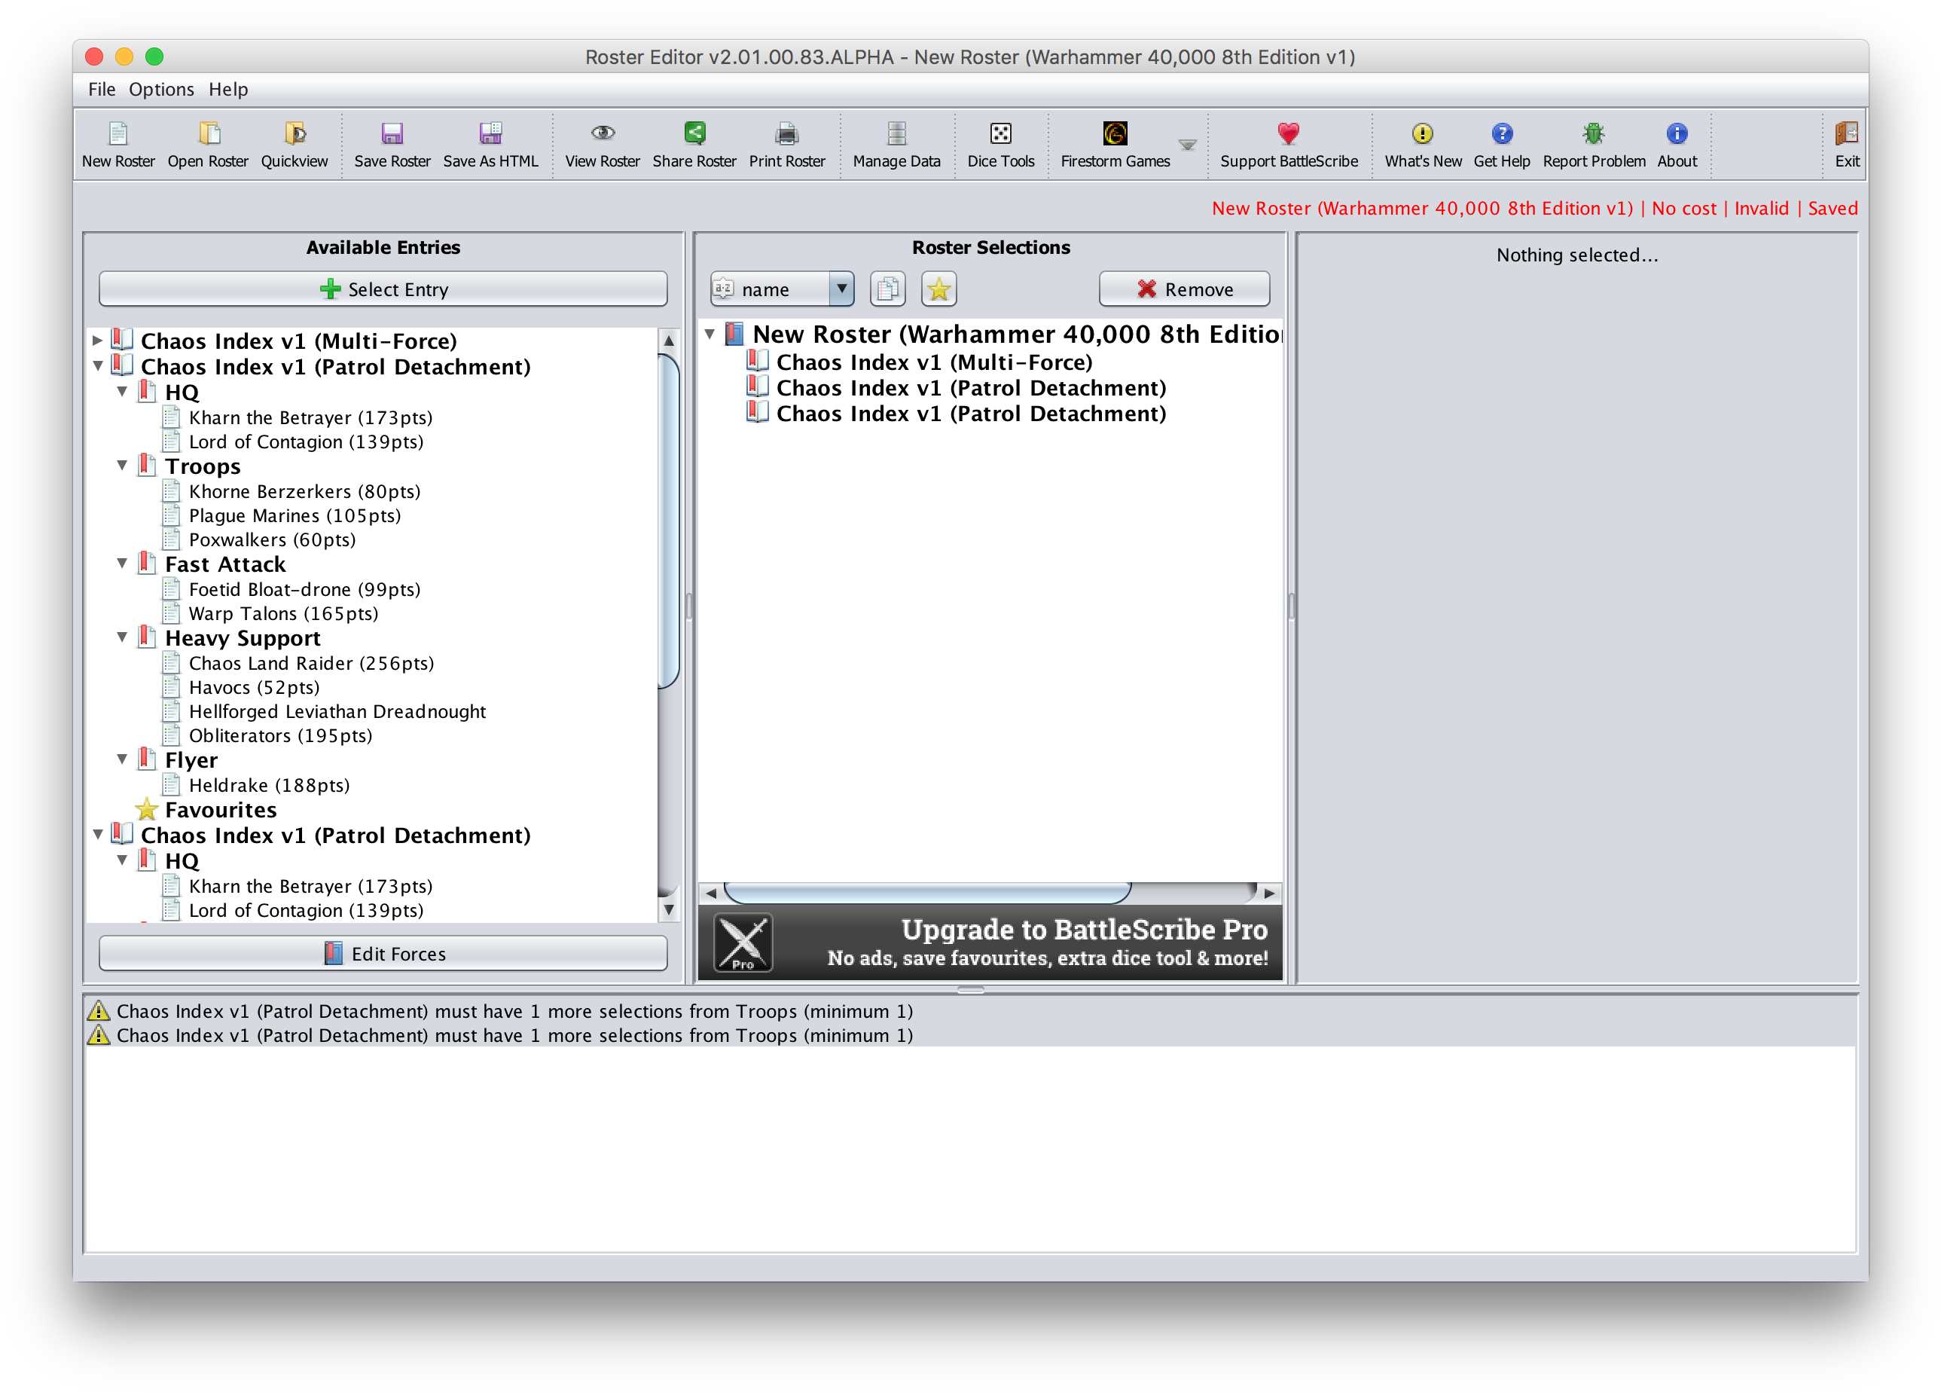The image size is (1941, 1393).
Task: Click the BattleScribe Pro X logo
Action: point(743,942)
